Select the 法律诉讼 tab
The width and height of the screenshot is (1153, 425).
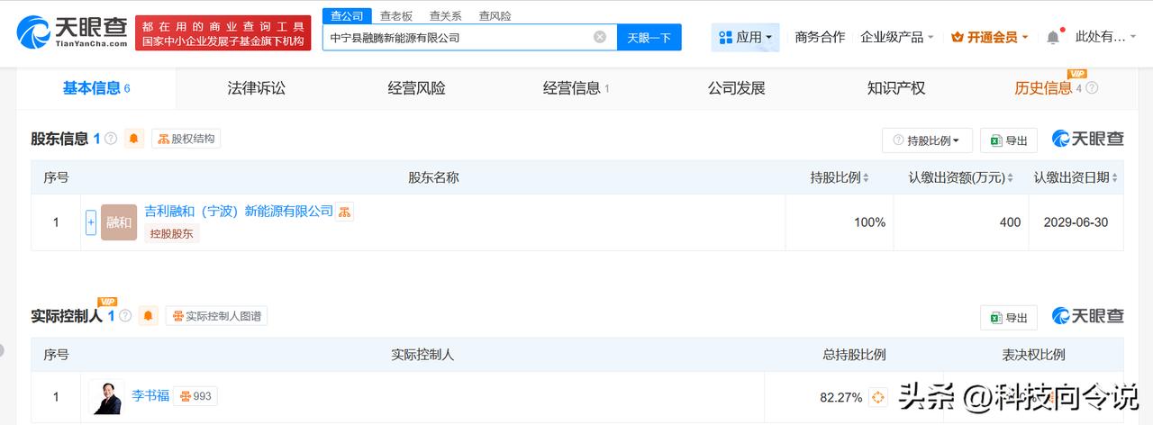point(257,88)
